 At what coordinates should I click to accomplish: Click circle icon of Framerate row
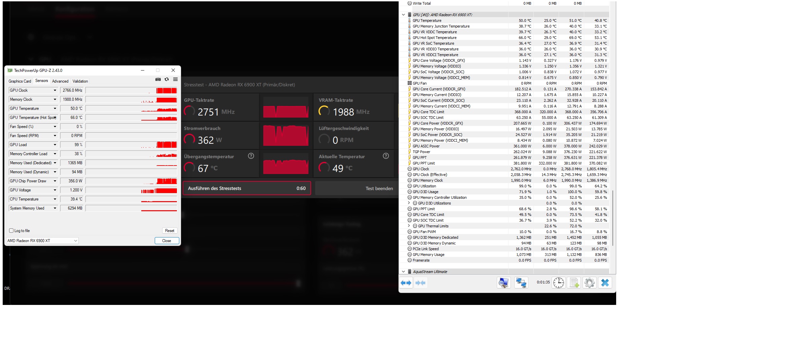pos(409,260)
